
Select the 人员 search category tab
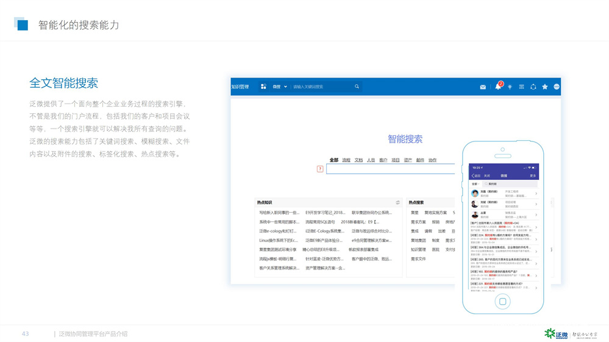click(371, 160)
